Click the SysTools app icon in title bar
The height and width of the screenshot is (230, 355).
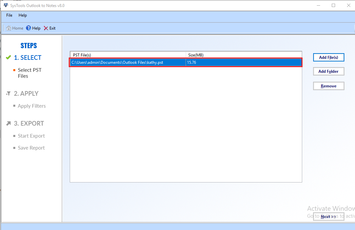[x=6, y=5]
